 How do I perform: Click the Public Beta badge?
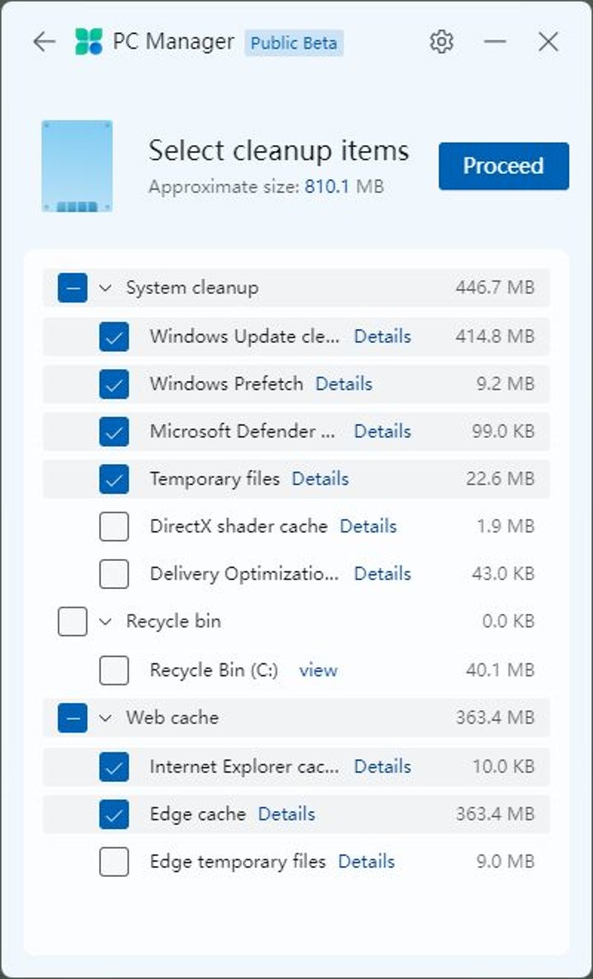[x=293, y=43]
